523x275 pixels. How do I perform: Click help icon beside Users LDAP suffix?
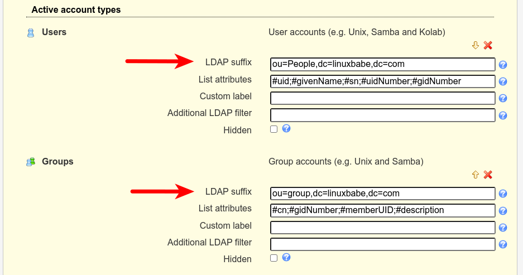(x=502, y=65)
